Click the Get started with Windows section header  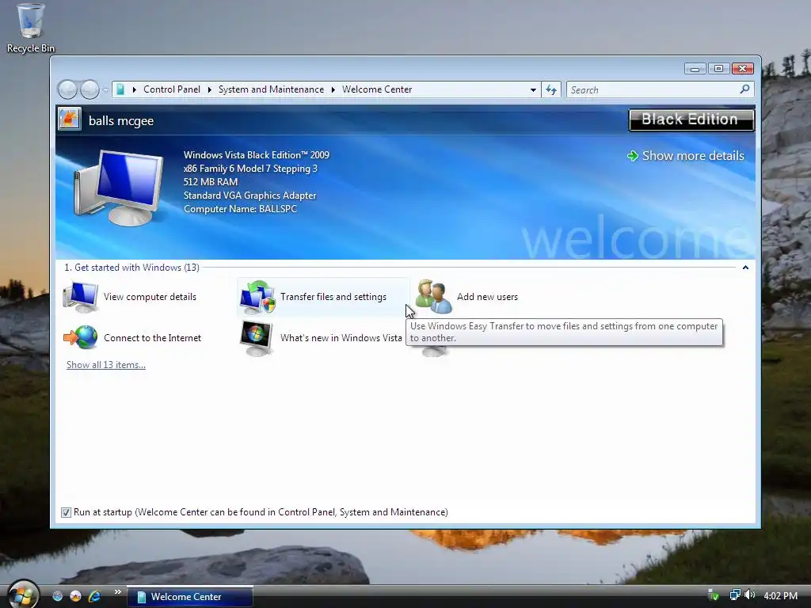[132, 268]
